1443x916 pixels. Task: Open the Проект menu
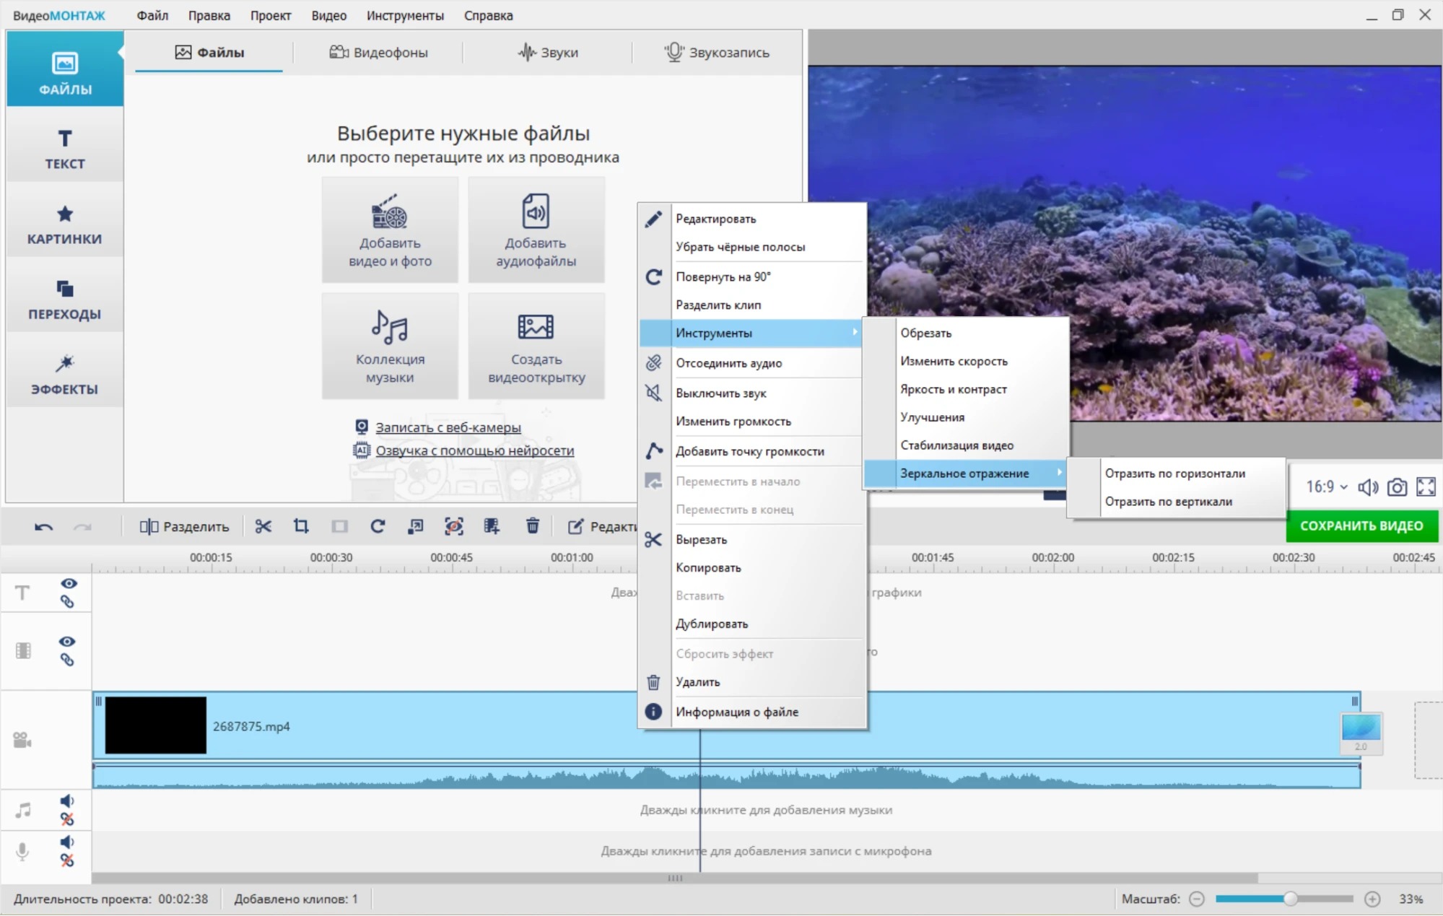pyautogui.click(x=271, y=15)
